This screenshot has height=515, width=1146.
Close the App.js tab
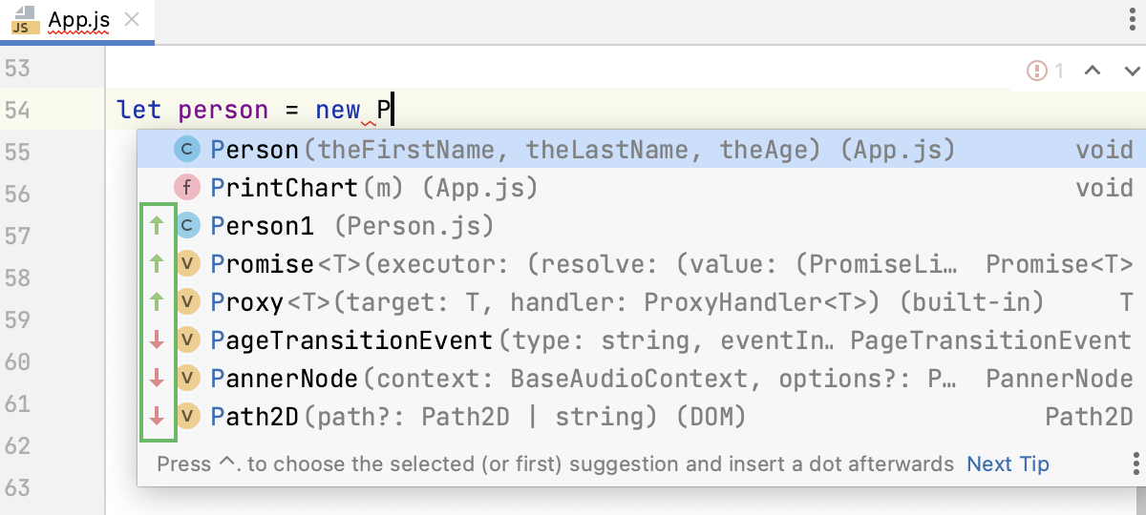[x=132, y=20]
